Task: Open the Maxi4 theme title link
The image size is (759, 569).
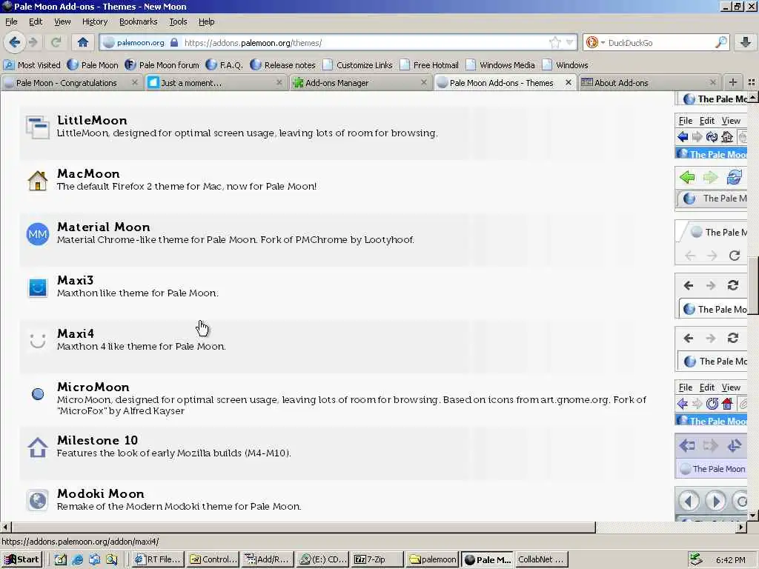Action: tap(76, 333)
